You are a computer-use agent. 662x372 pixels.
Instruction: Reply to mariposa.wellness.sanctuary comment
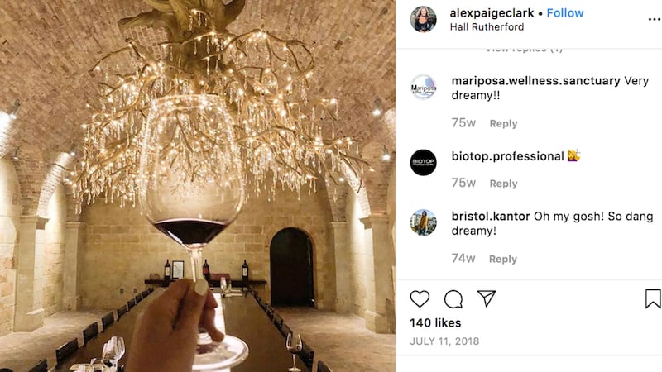click(503, 123)
